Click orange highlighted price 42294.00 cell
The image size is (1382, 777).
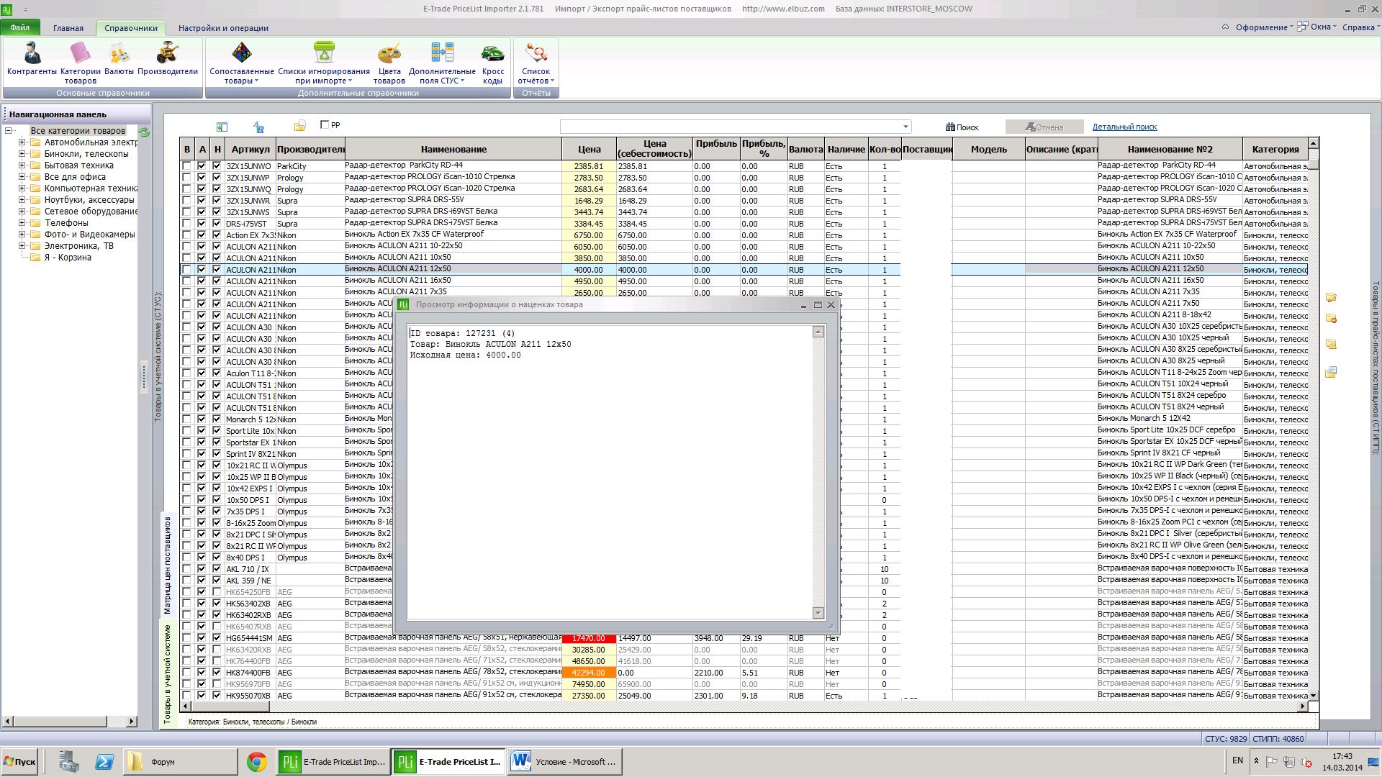(589, 673)
